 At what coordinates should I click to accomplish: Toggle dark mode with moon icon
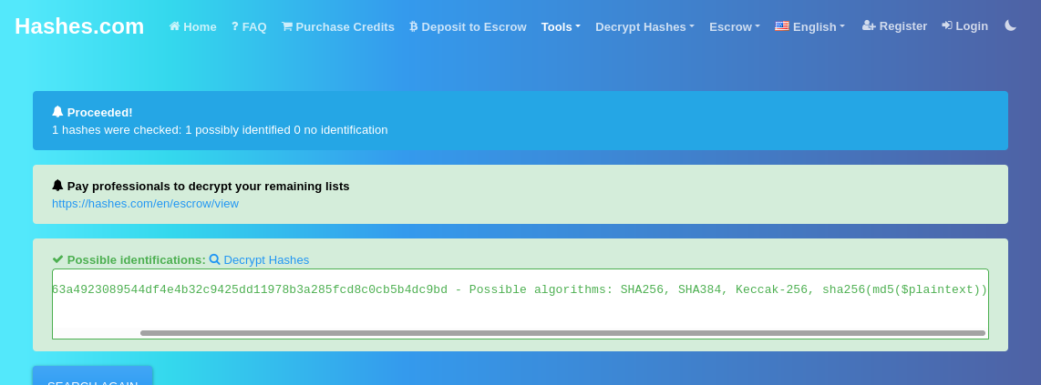pos(1010,25)
